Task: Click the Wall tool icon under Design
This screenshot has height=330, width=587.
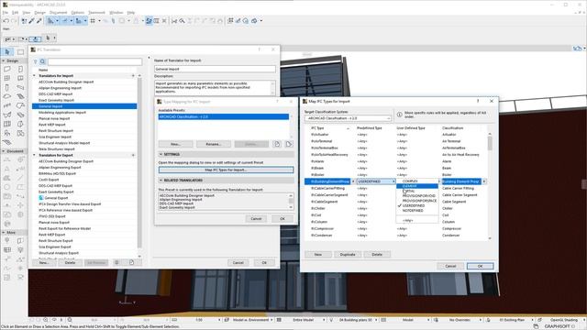Action: 7,70
